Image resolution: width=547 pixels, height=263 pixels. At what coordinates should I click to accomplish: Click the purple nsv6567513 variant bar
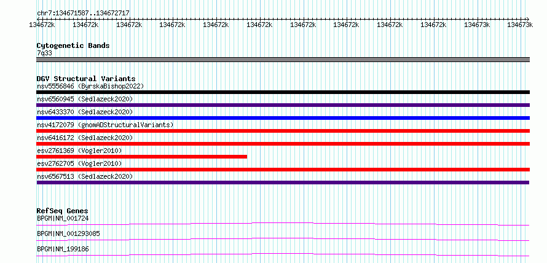283,183
